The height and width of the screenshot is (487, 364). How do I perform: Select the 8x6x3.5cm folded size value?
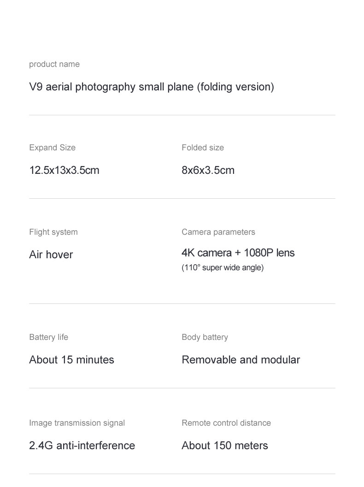(x=208, y=170)
